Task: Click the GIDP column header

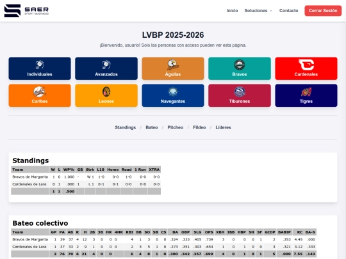Action: click(x=270, y=232)
